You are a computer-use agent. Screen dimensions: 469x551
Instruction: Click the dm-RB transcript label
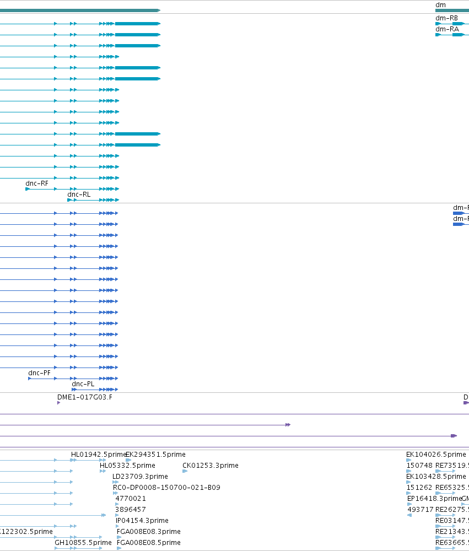click(446, 18)
